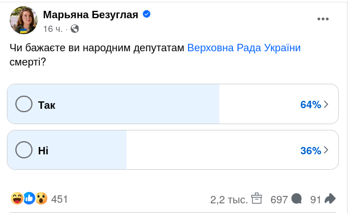Viewport: 348px width, 213px height.
Task: Click the globe public audience icon
Action: click(75, 29)
